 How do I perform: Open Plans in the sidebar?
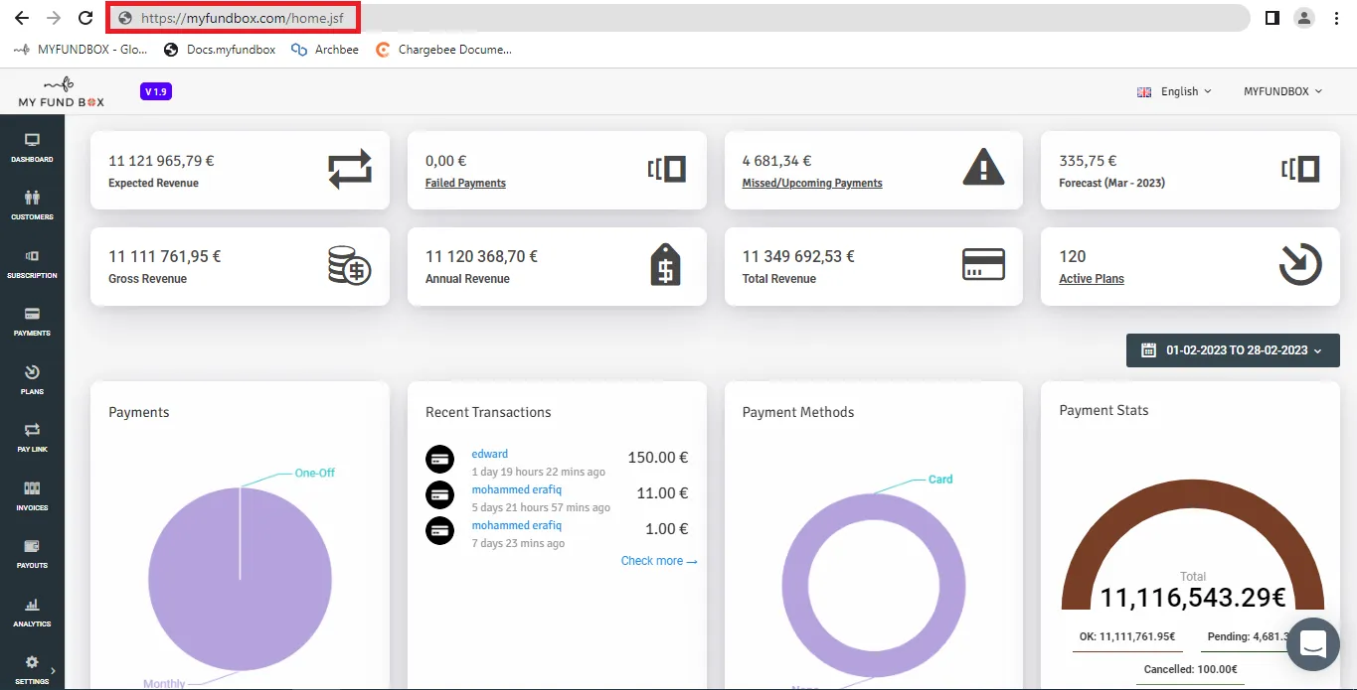[32, 379]
